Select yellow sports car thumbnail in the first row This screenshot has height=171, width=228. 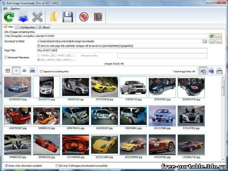(x=104, y=87)
